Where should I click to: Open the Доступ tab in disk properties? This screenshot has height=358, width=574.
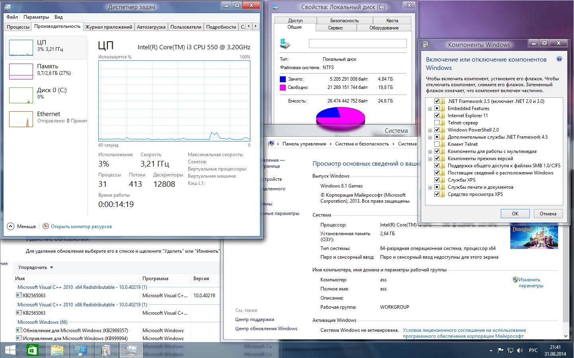pos(295,20)
